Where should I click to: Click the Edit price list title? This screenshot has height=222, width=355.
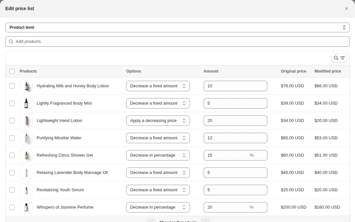tap(20, 9)
